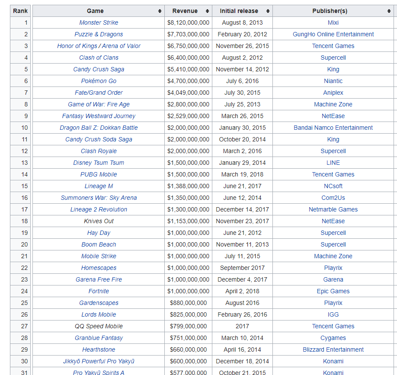This screenshot has width=397, height=375.
Task: Open the Epic Games link
Action: point(333,290)
